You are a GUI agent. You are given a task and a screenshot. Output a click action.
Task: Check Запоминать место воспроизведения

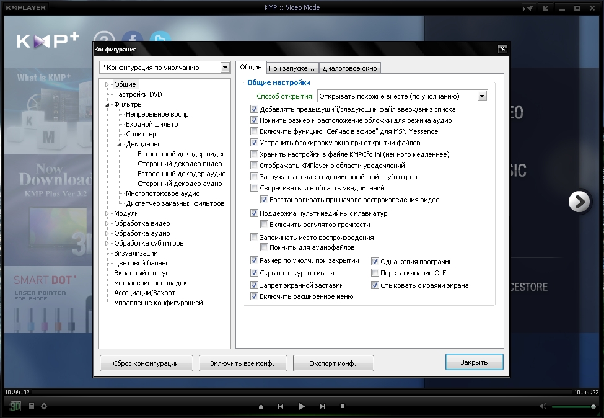pos(254,238)
